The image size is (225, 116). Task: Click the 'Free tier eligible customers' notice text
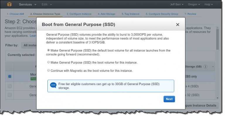(109, 86)
